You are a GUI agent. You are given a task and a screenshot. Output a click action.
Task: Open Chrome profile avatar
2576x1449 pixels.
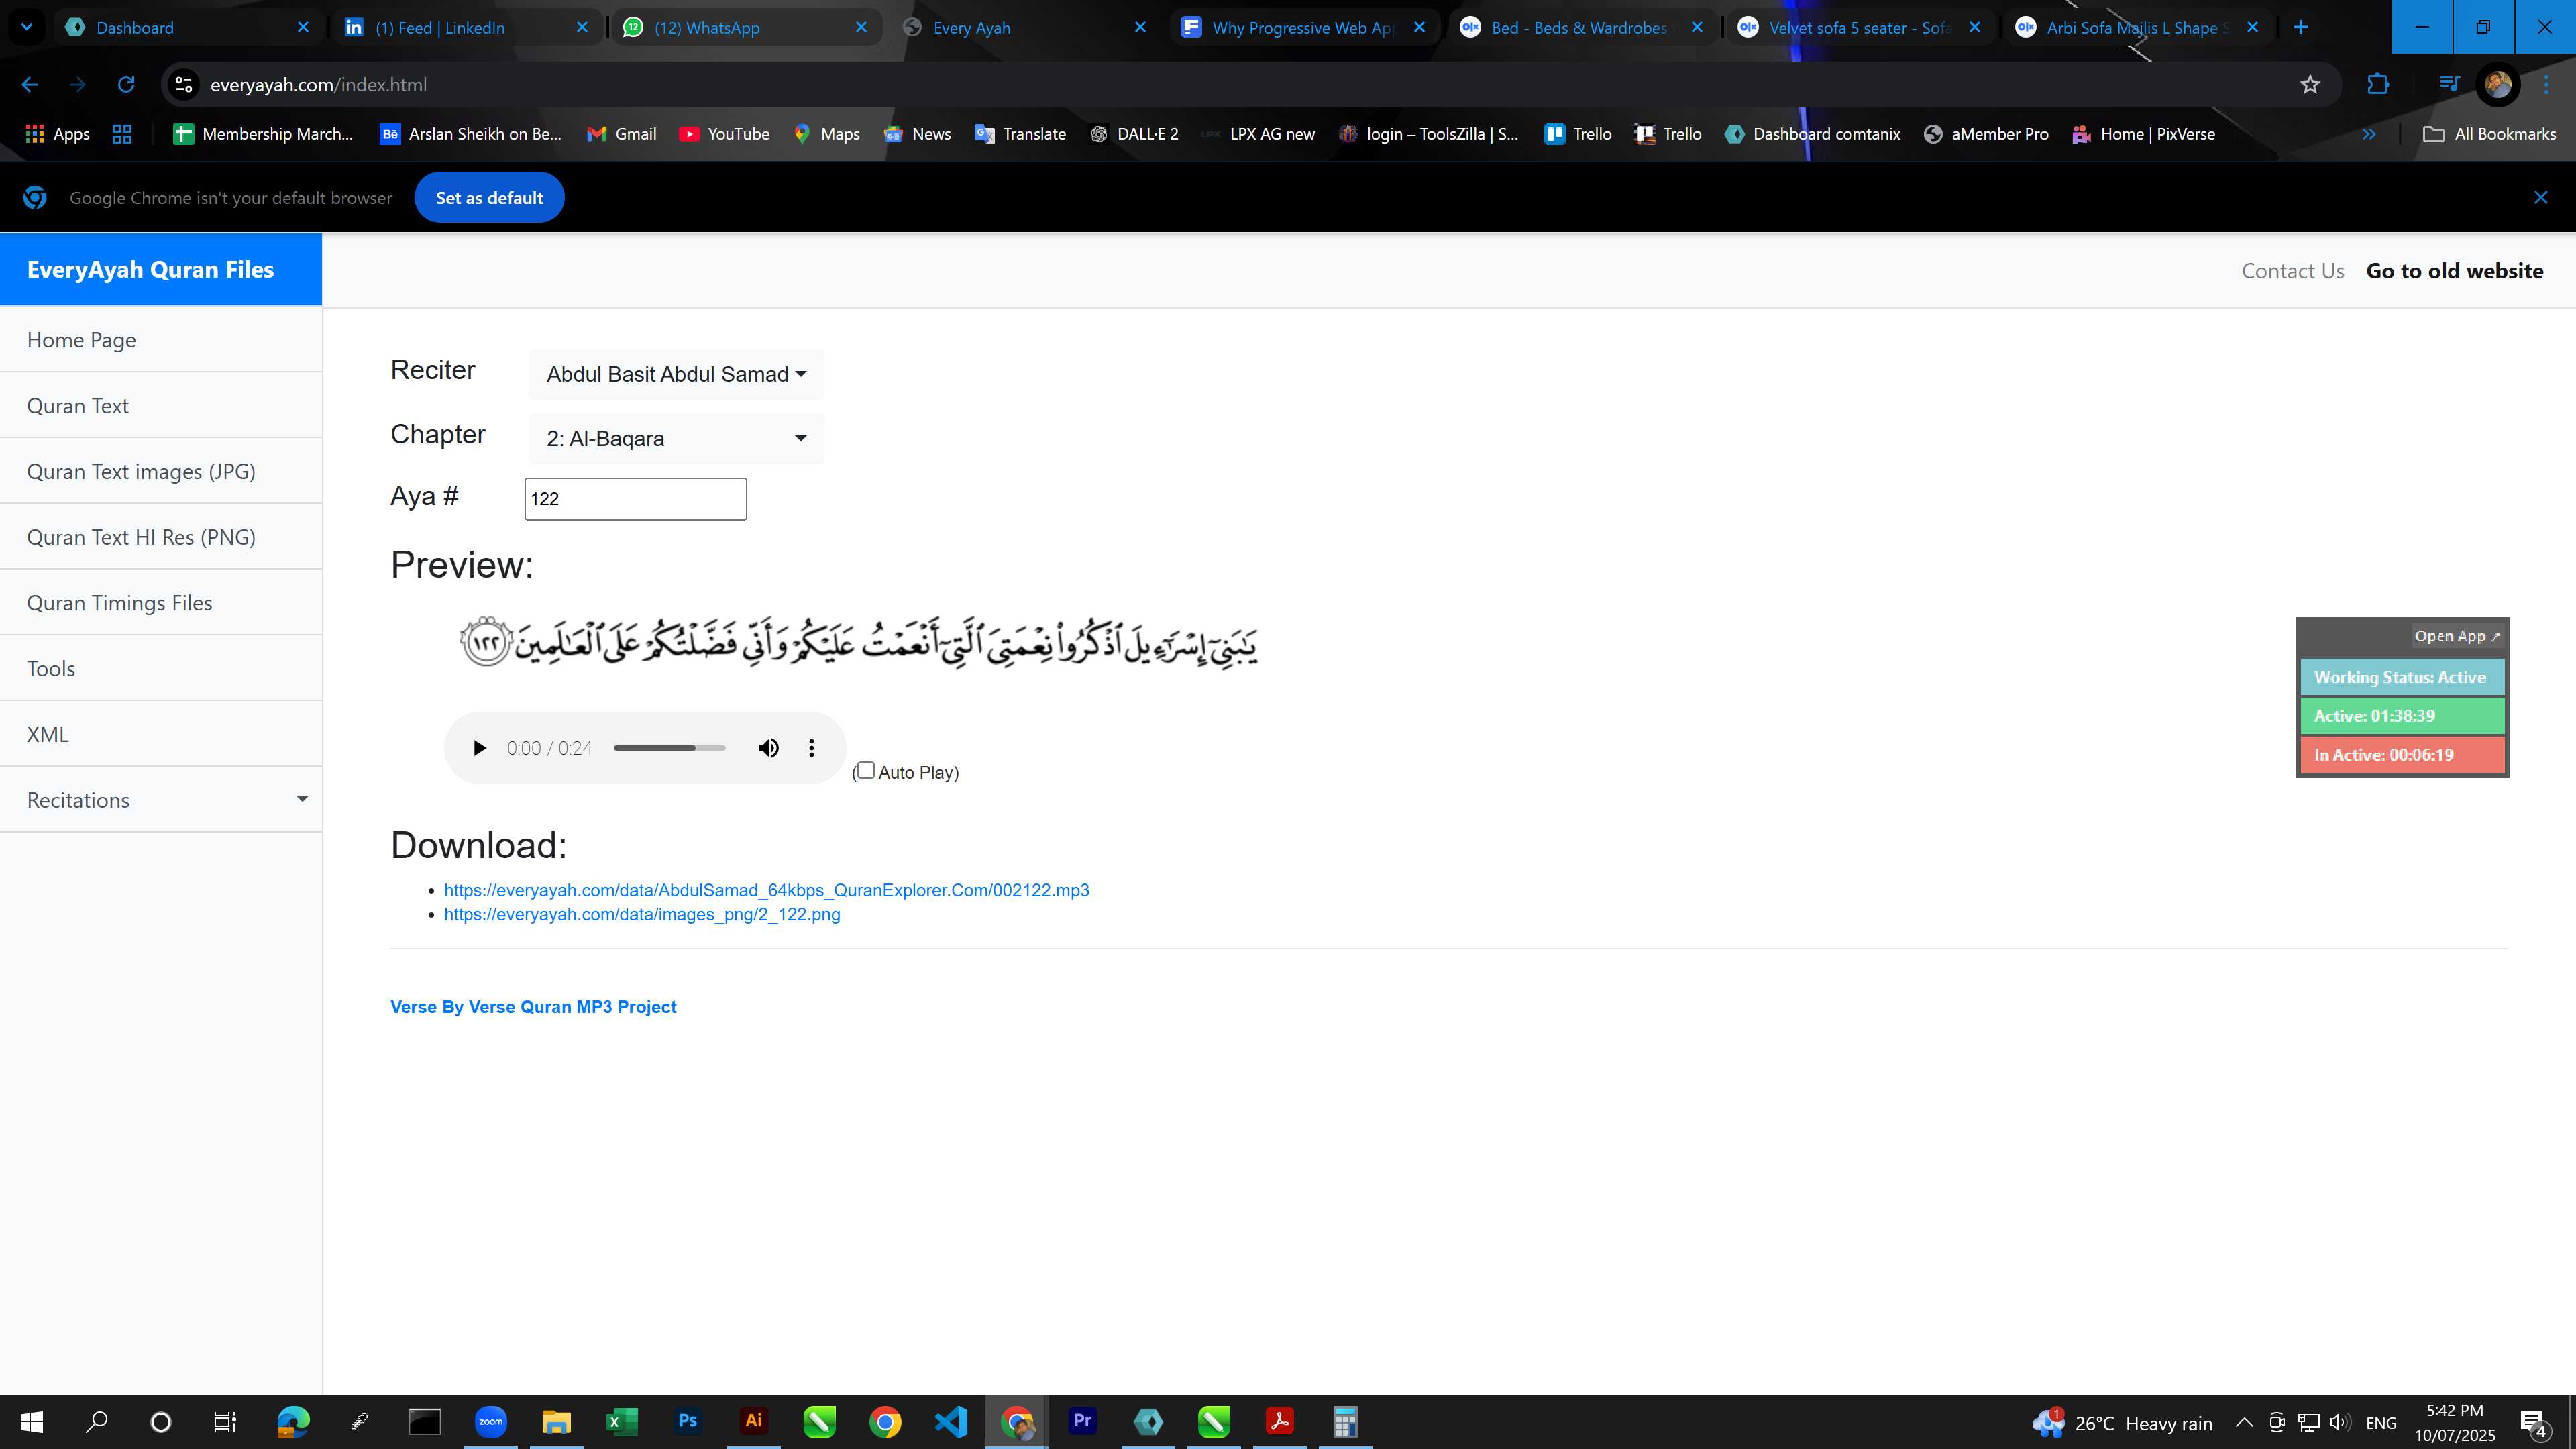pos(2497,85)
